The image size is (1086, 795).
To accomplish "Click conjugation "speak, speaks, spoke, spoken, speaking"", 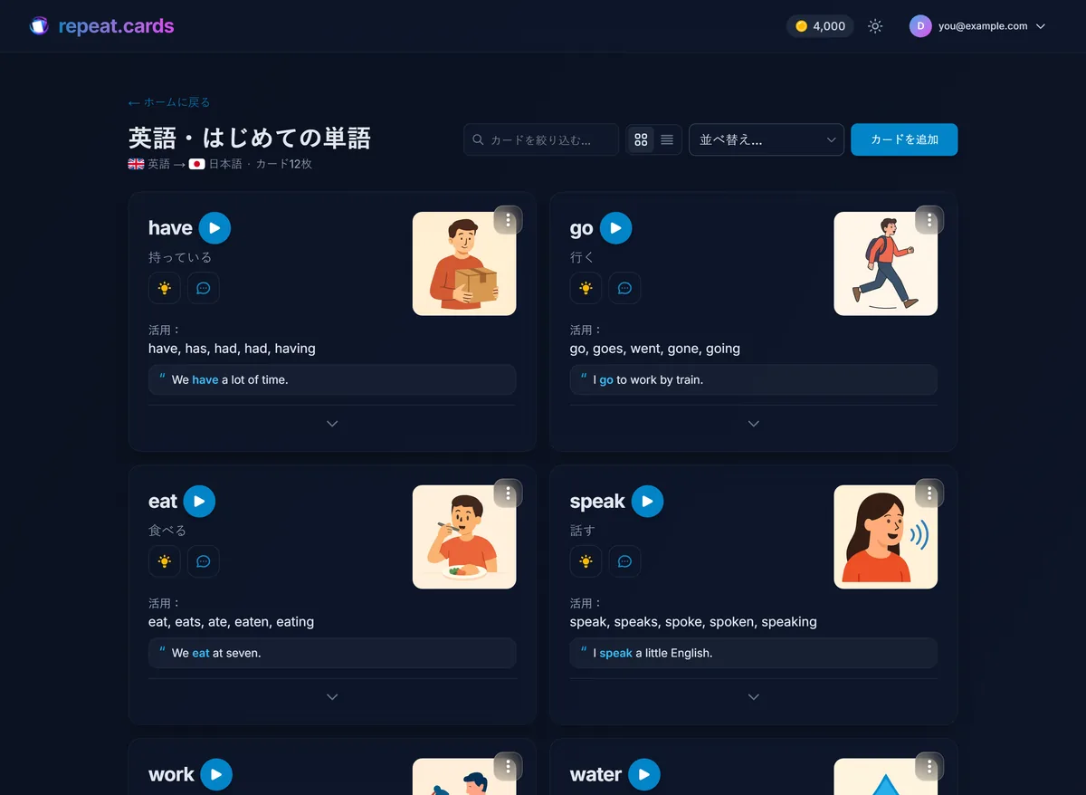I will click(x=693, y=622).
